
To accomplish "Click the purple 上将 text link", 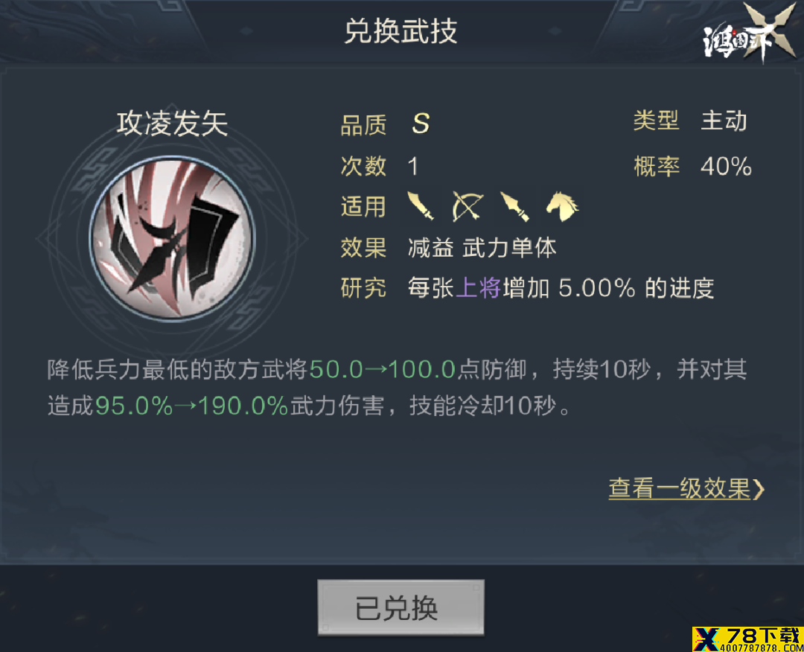I will 478,287.
